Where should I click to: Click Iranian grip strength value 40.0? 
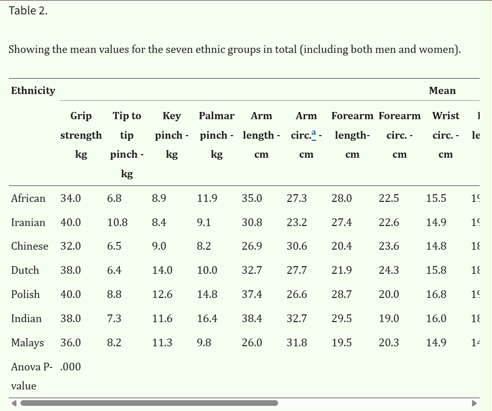tap(71, 222)
